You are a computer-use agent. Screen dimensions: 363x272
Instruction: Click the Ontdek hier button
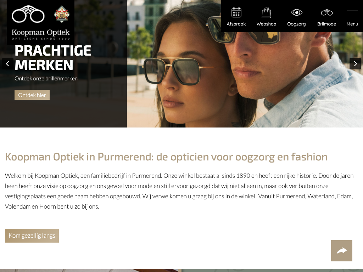click(x=32, y=95)
